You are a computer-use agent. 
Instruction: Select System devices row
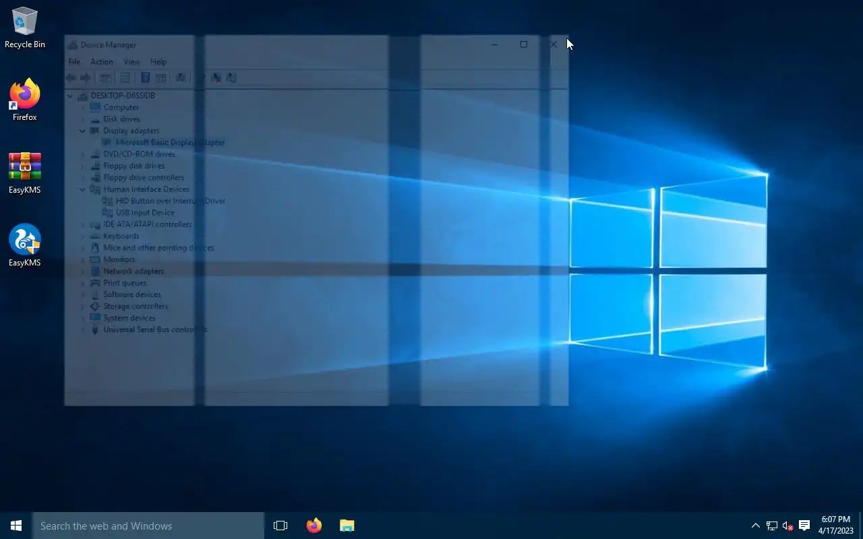pyautogui.click(x=129, y=318)
